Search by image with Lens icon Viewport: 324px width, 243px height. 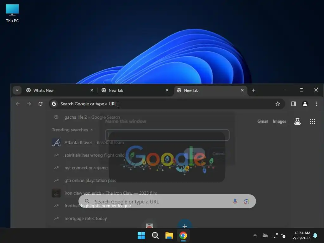point(246,201)
